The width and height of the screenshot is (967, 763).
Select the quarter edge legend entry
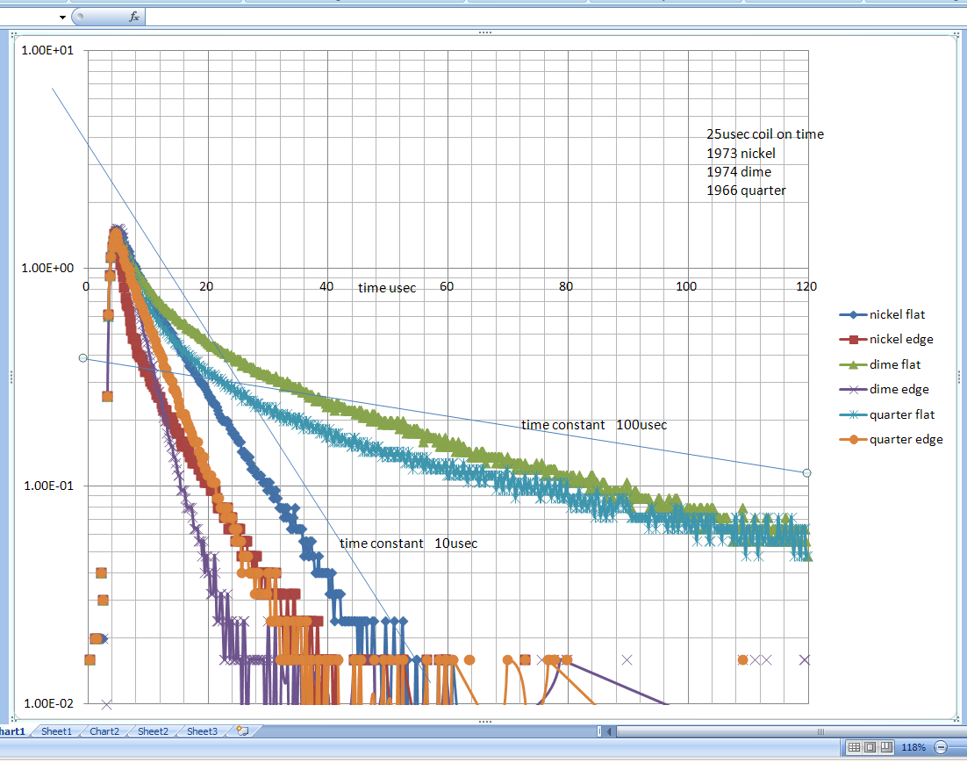pos(892,439)
